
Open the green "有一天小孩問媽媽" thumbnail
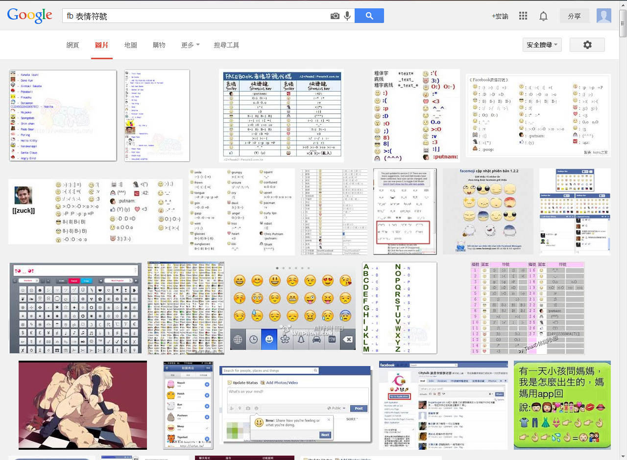pos(562,405)
